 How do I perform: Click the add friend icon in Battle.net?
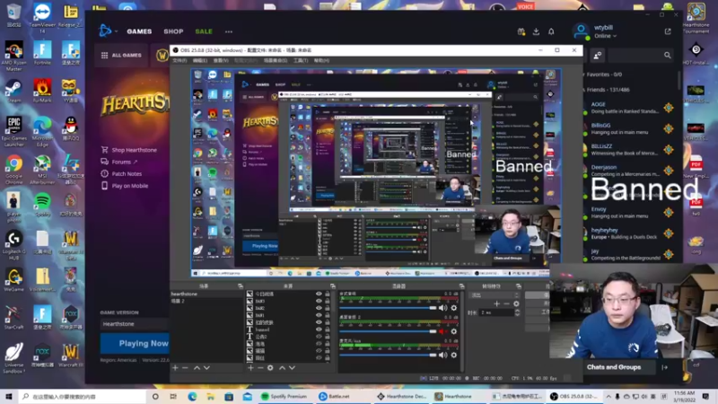[598, 56]
